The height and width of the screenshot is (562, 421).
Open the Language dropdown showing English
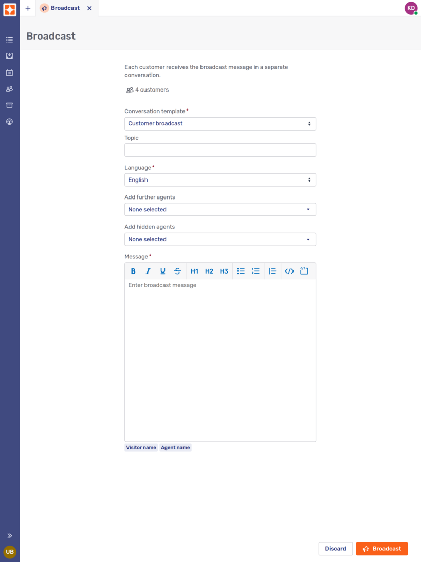point(220,179)
